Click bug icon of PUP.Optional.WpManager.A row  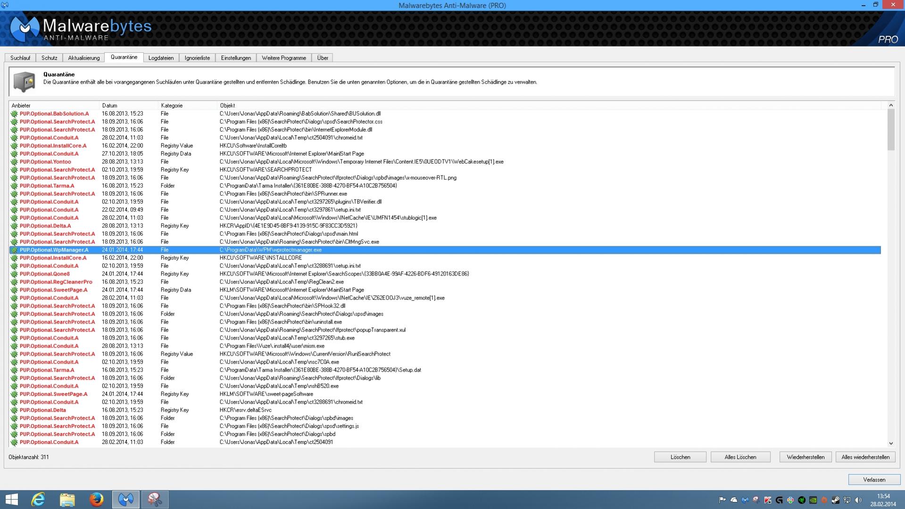pos(14,250)
